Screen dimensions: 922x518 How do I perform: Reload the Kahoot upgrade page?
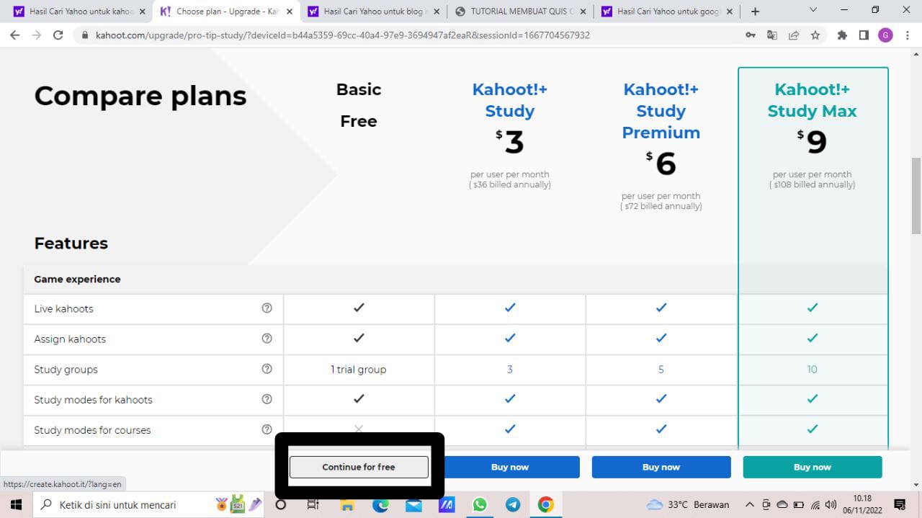click(58, 35)
